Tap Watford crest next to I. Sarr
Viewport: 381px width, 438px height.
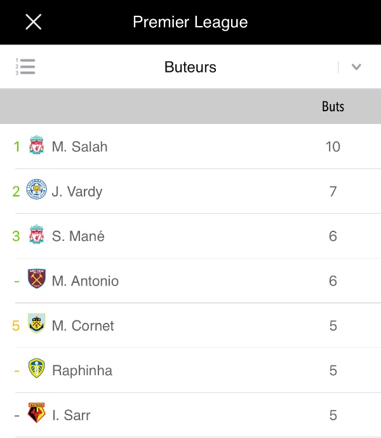37,413
